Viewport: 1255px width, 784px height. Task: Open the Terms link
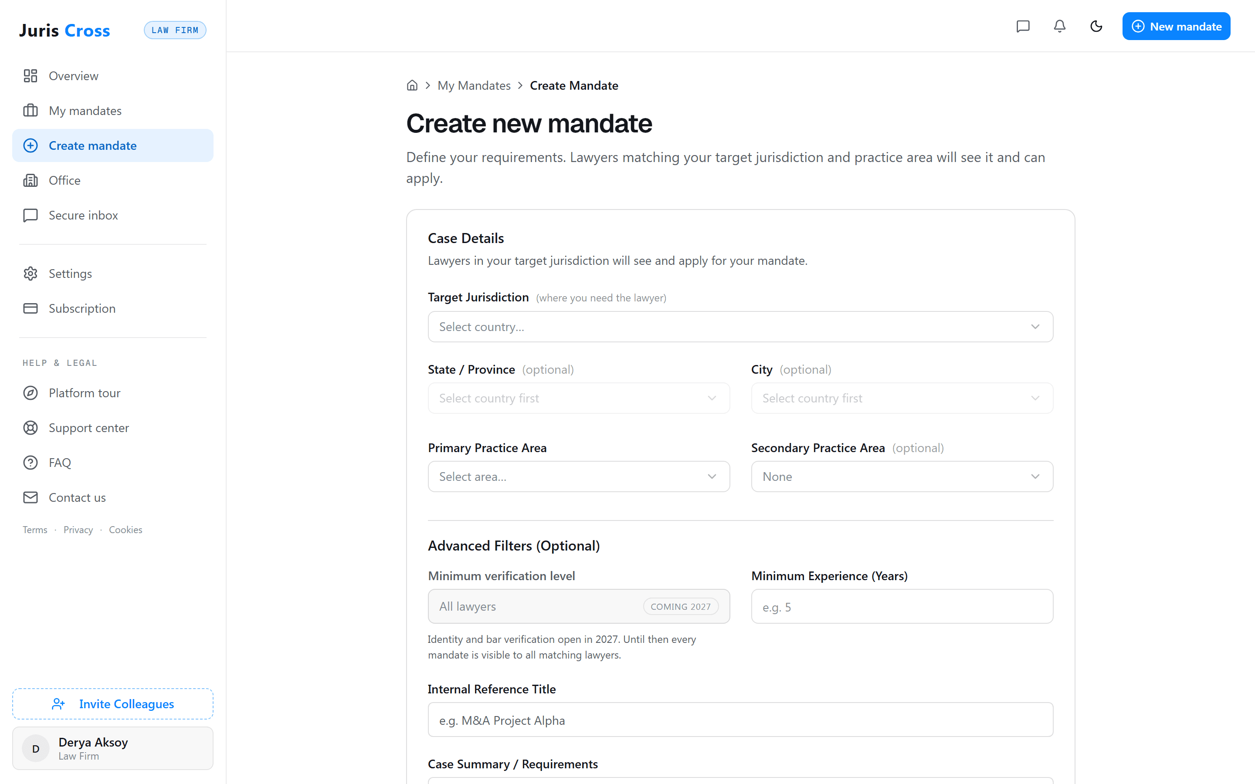(35, 529)
